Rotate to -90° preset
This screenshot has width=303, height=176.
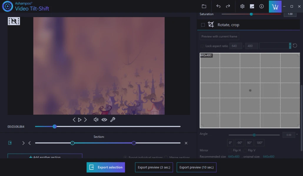click(x=239, y=143)
